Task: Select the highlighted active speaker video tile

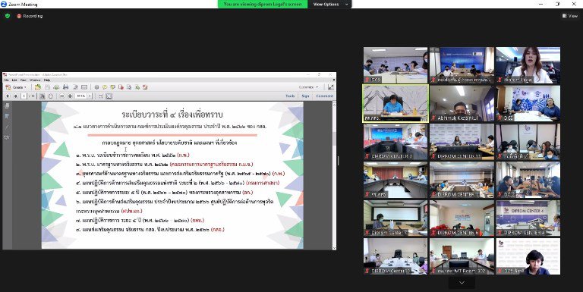Action: click(x=395, y=103)
